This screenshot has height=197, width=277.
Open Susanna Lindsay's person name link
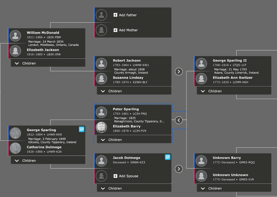[x=128, y=78]
